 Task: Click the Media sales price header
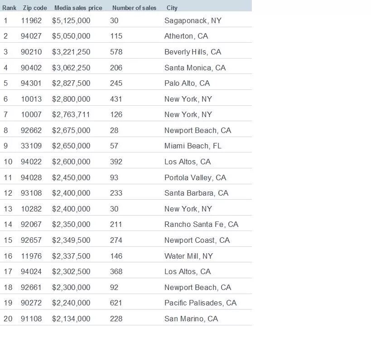click(78, 8)
